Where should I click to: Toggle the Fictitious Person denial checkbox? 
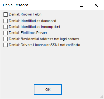[x=5, y=33]
